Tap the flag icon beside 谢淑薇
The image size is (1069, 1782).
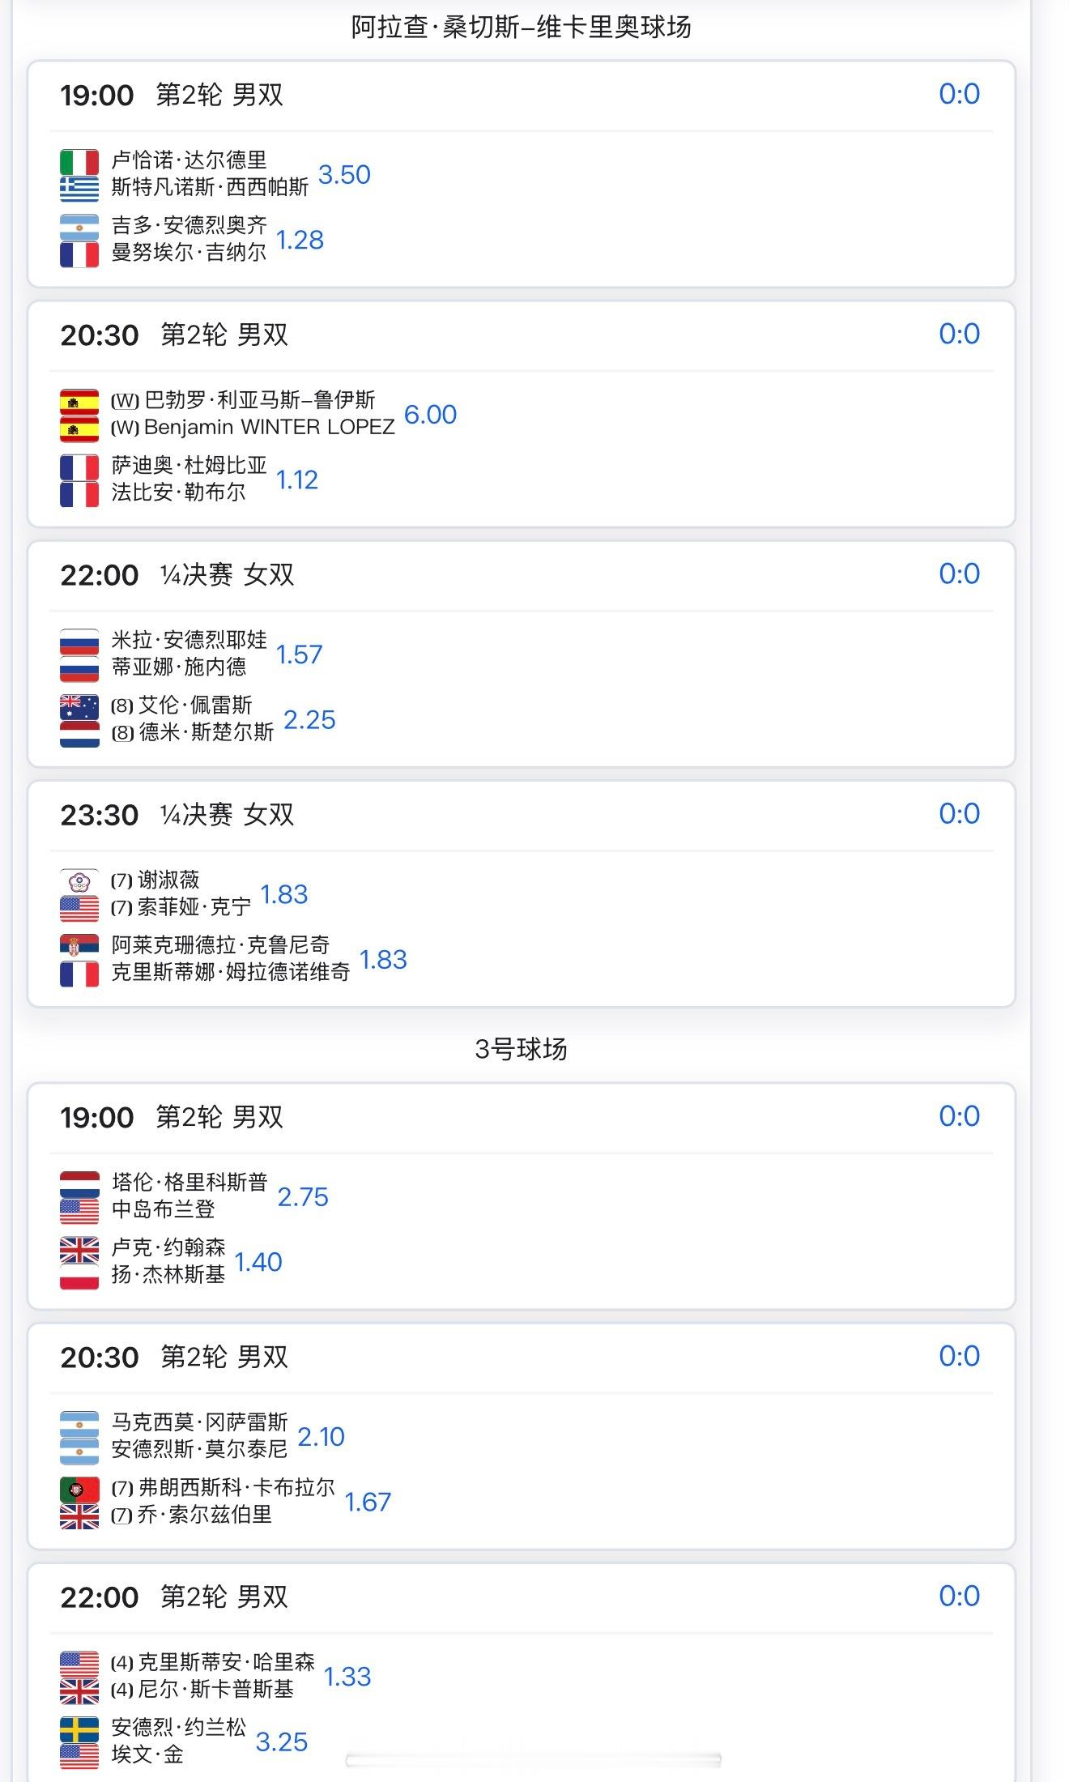point(79,881)
